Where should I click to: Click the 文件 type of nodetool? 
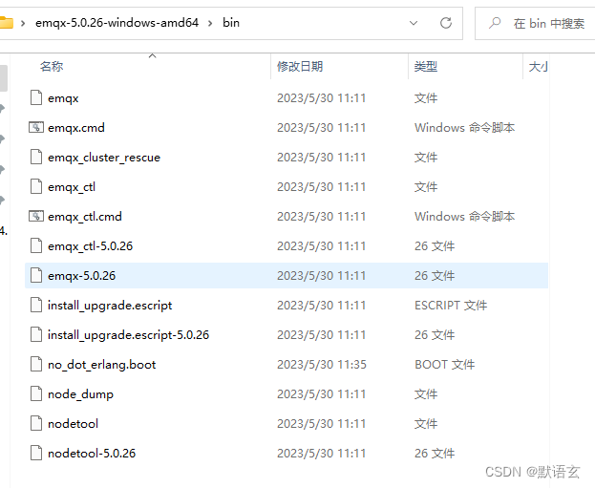pos(426,423)
